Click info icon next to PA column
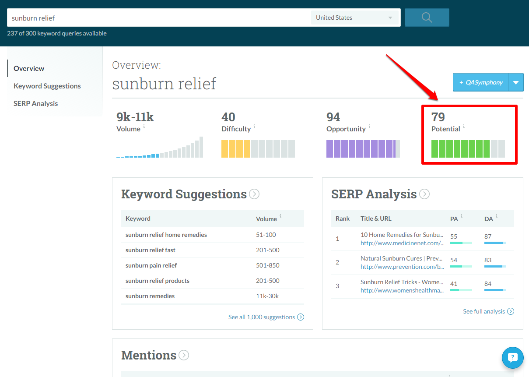 [462, 216]
